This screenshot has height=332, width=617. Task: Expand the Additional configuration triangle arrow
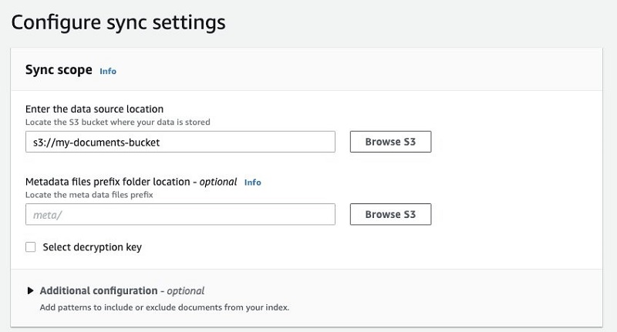30,290
